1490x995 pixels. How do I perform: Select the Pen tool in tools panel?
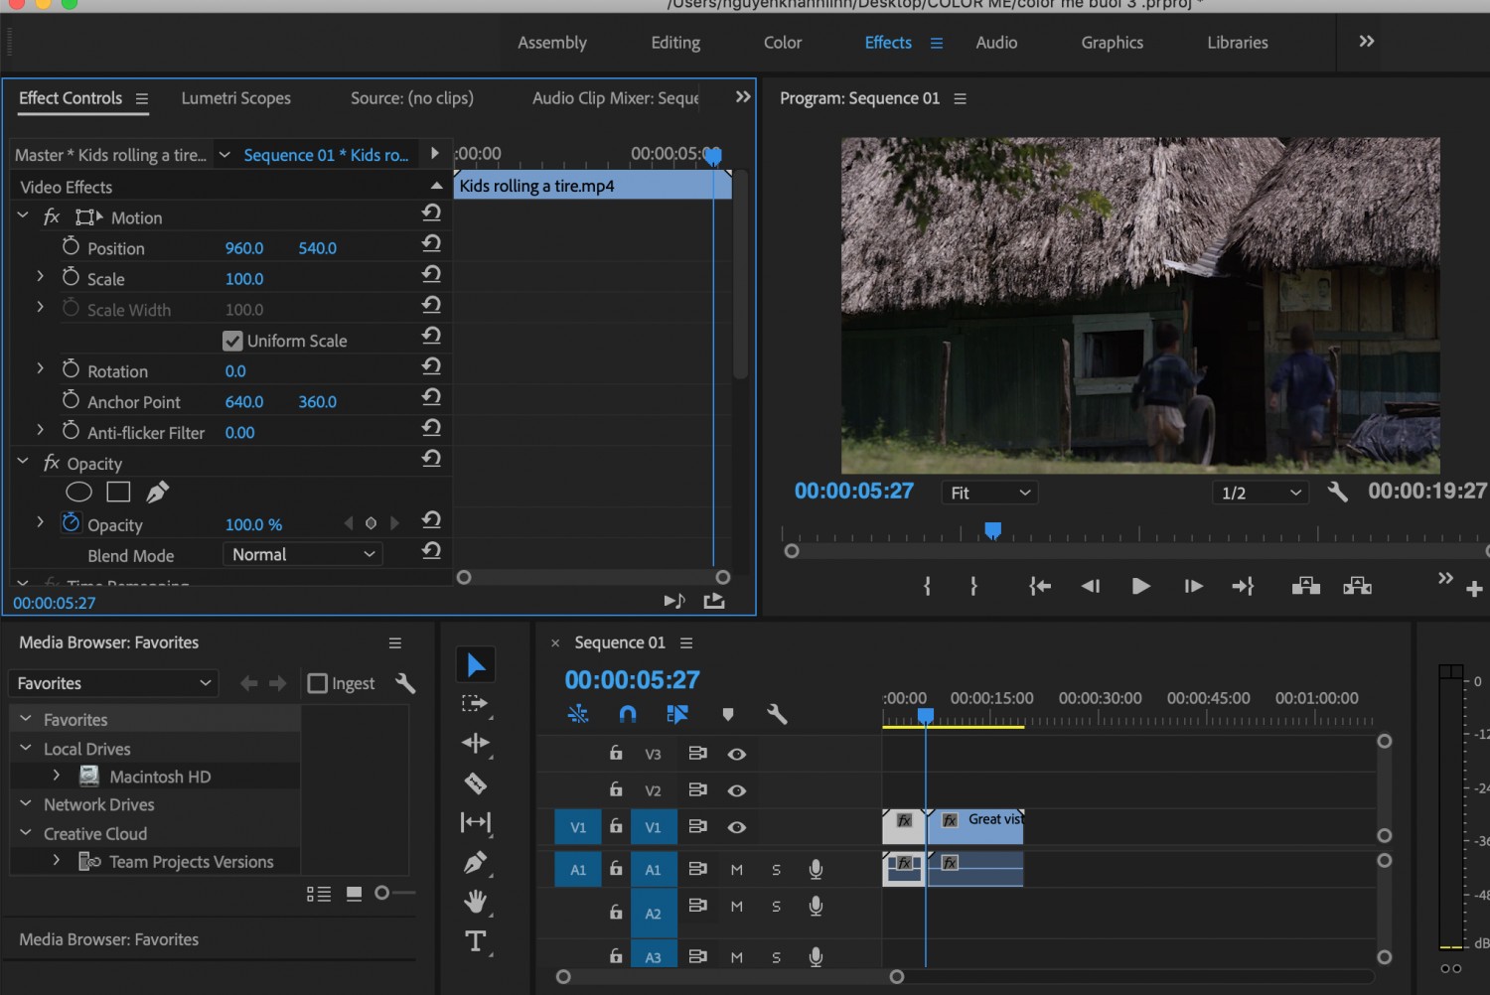pyautogui.click(x=476, y=862)
